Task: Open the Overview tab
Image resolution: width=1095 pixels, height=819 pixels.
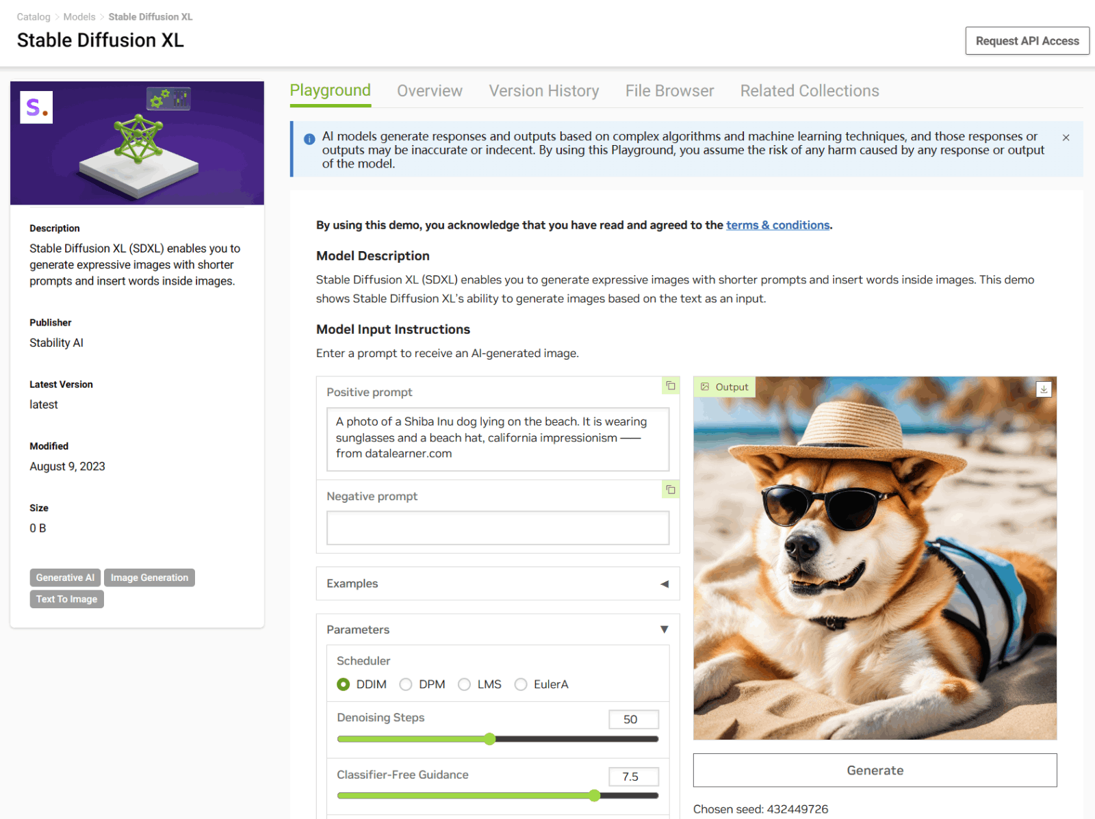Action: tap(429, 91)
